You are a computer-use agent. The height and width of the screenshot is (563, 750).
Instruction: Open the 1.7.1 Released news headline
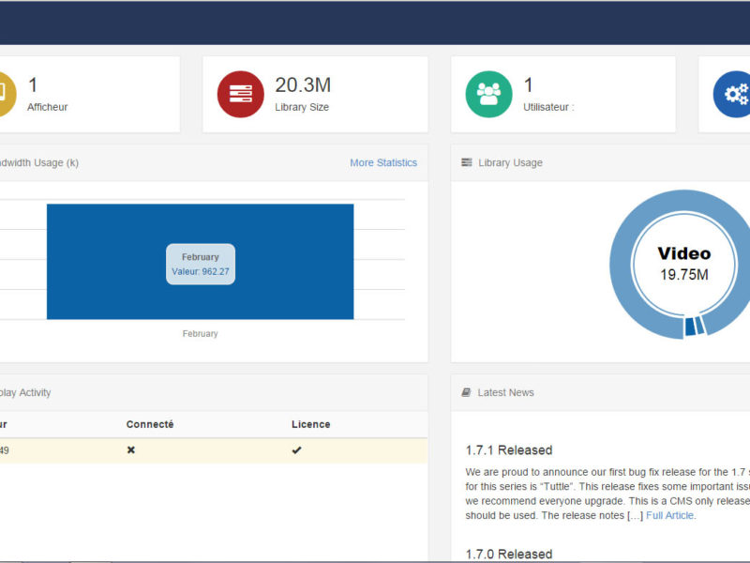[x=509, y=450]
